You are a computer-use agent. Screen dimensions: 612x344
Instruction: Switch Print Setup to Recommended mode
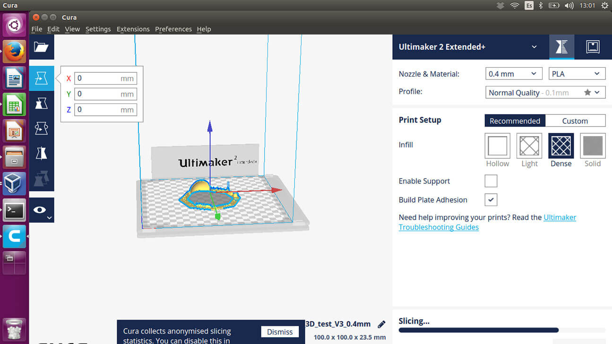click(x=515, y=121)
